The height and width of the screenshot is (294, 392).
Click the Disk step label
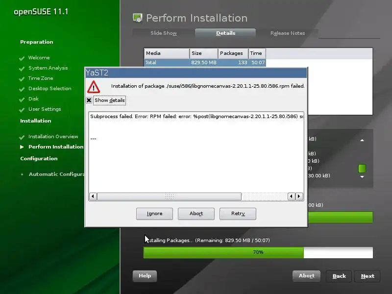[33, 99]
